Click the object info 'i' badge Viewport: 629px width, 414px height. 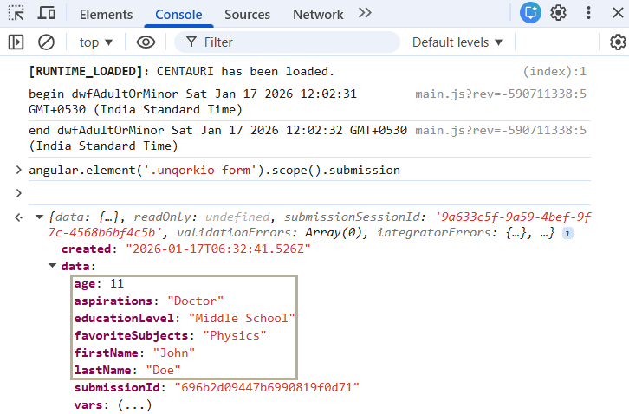tap(567, 233)
